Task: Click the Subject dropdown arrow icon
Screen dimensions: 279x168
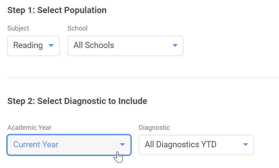Action: point(51,45)
